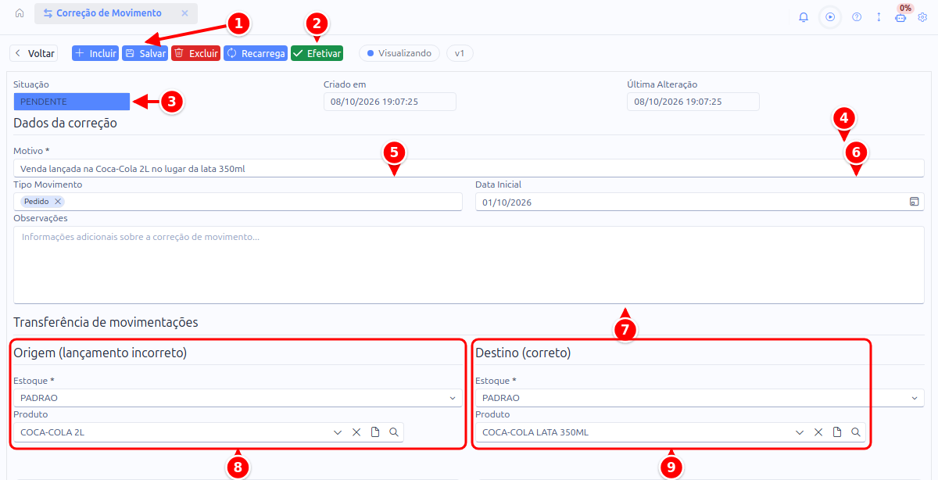Click the Excluir button
This screenshot has height=480, width=938.
click(195, 53)
